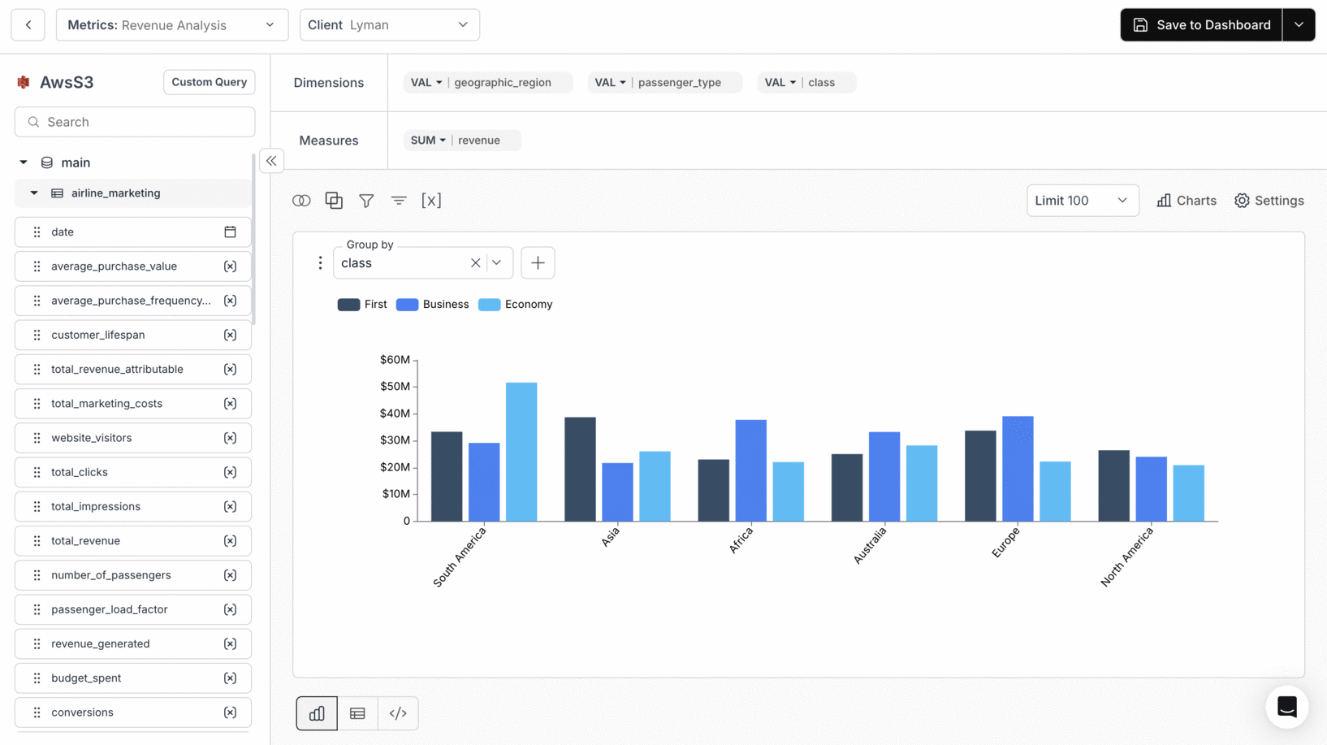This screenshot has height=745, width=1327.
Task: Click the Custom Query button
Action: coord(209,82)
